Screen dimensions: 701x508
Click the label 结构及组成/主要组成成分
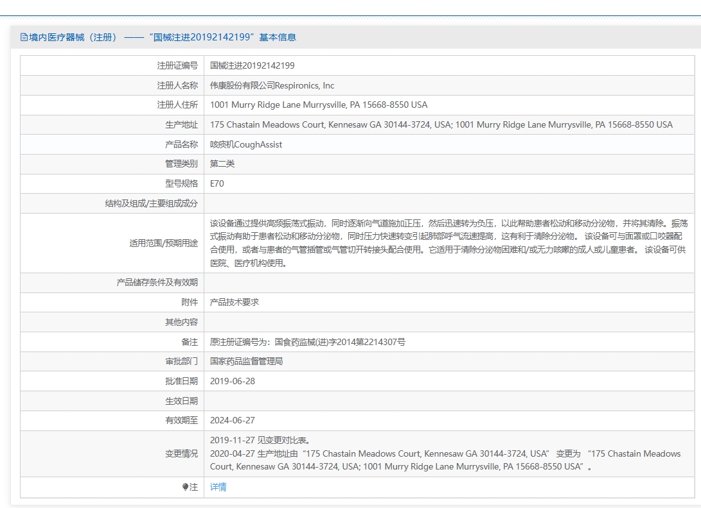(151, 203)
